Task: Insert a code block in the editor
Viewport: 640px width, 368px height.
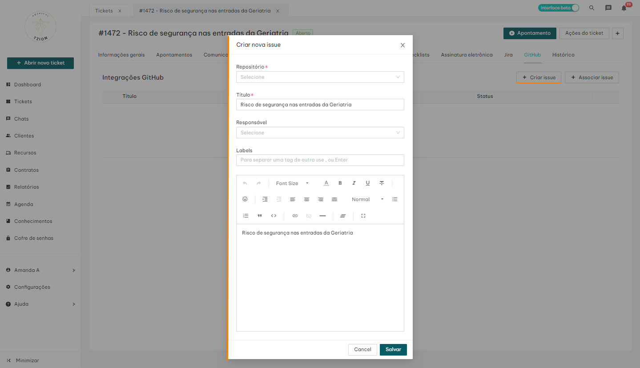Action: click(x=274, y=216)
